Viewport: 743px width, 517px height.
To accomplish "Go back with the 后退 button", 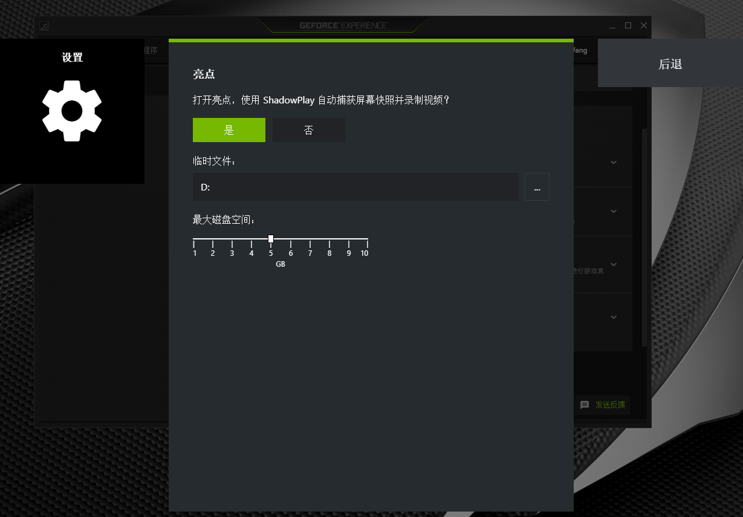I will point(670,63).
